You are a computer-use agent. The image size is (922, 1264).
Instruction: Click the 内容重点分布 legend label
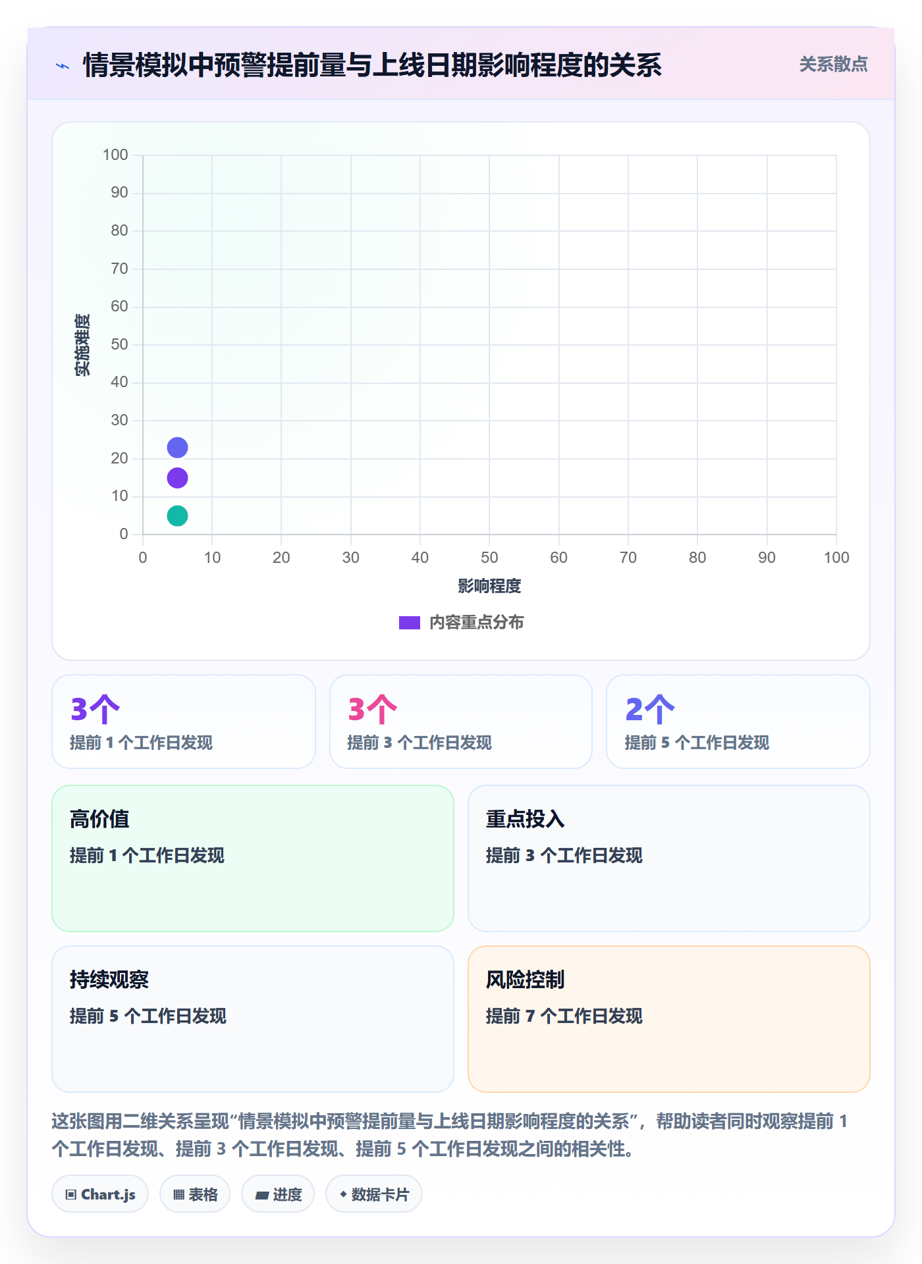click(x=476, y=623)
